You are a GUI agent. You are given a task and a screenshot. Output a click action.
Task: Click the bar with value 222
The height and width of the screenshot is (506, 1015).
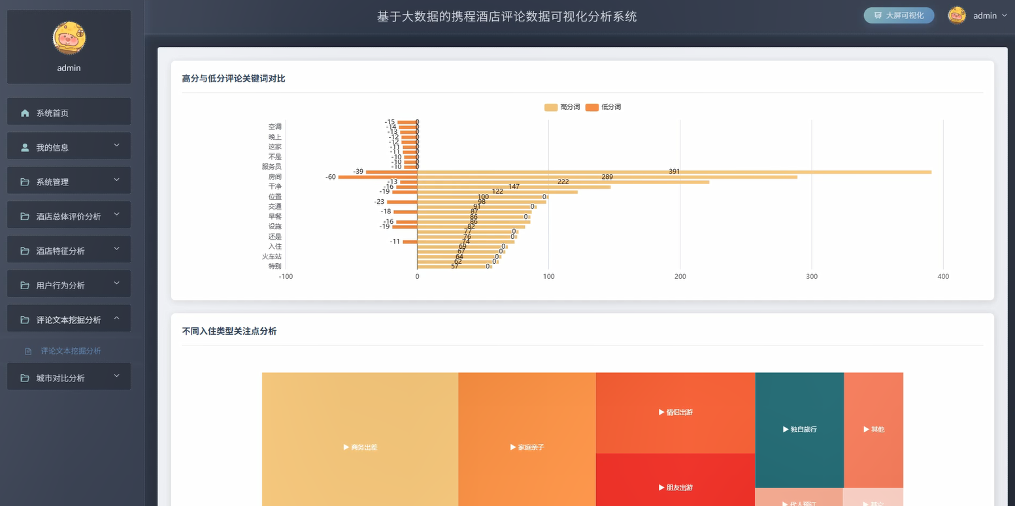(x=563, y=182)
